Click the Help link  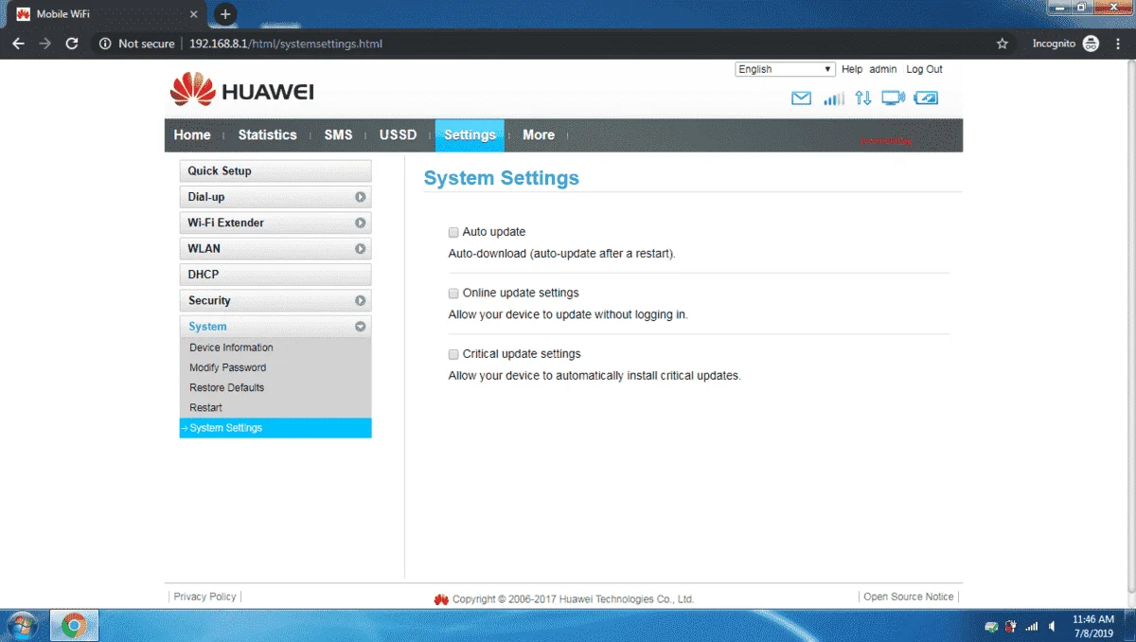click(x=852, y=69)
